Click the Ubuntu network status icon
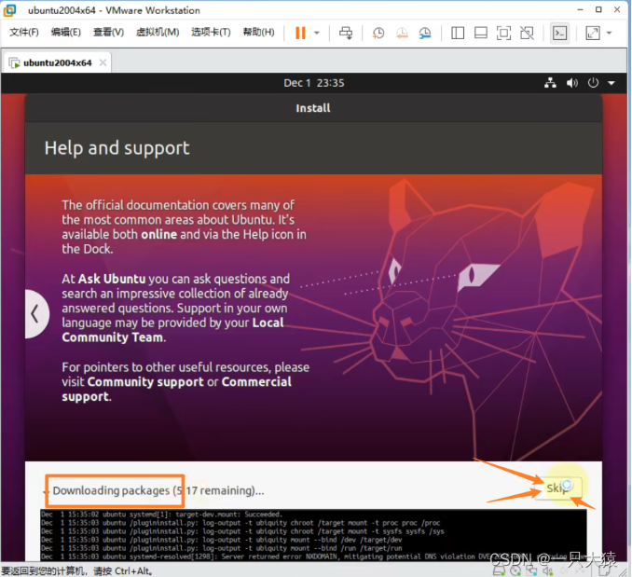This screenshot has height=577, width=632. 550,83
